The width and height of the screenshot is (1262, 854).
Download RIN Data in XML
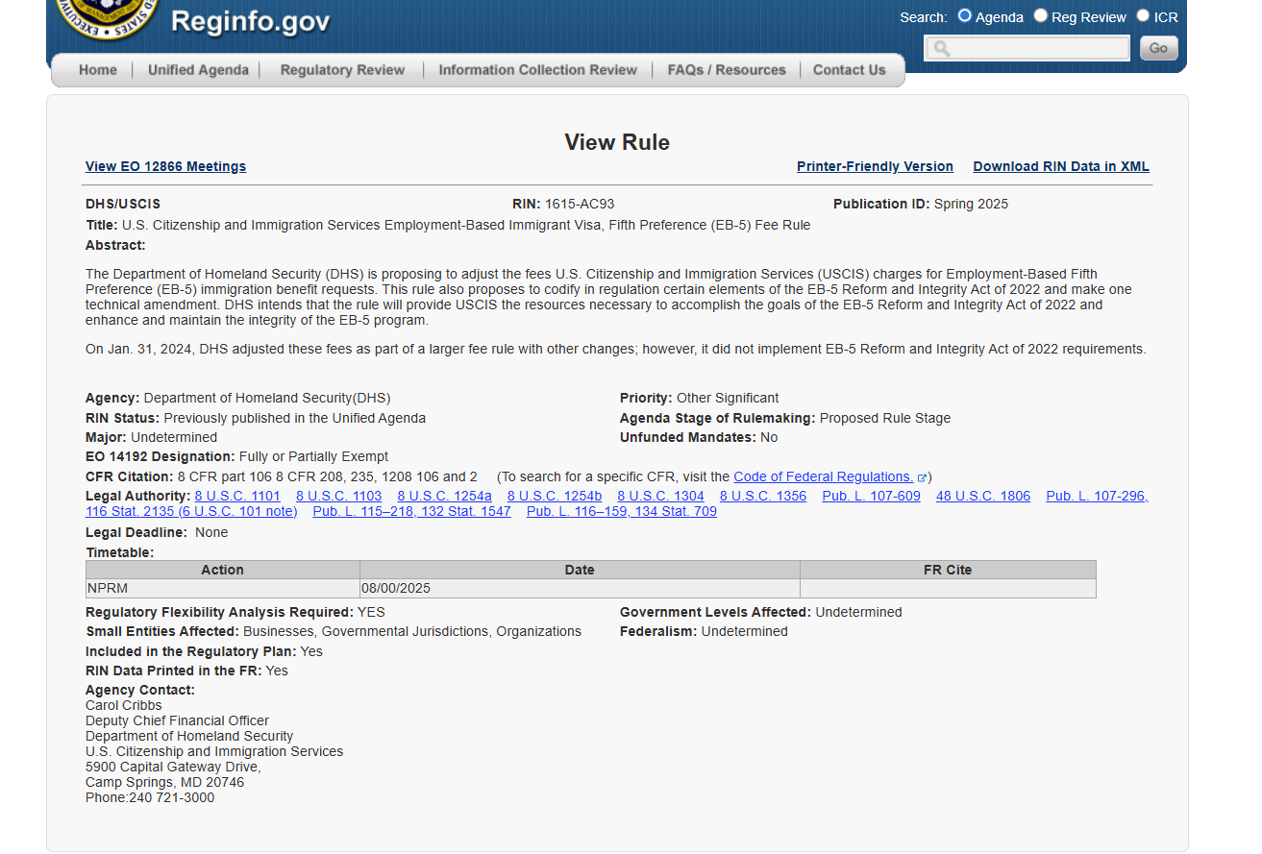[1061, 167]
